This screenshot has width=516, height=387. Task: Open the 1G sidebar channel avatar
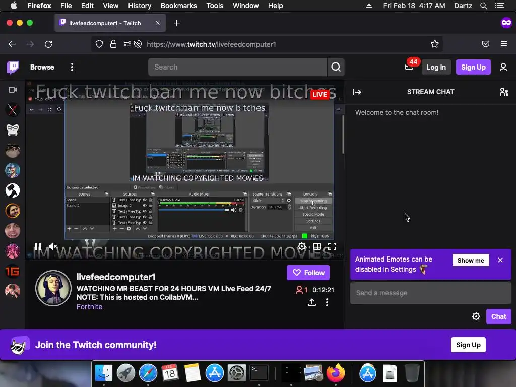(x=13, y=271)
